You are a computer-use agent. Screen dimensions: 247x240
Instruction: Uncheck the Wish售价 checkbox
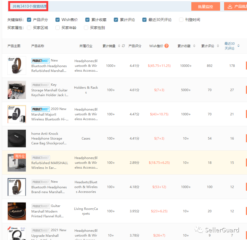(58, 20)
